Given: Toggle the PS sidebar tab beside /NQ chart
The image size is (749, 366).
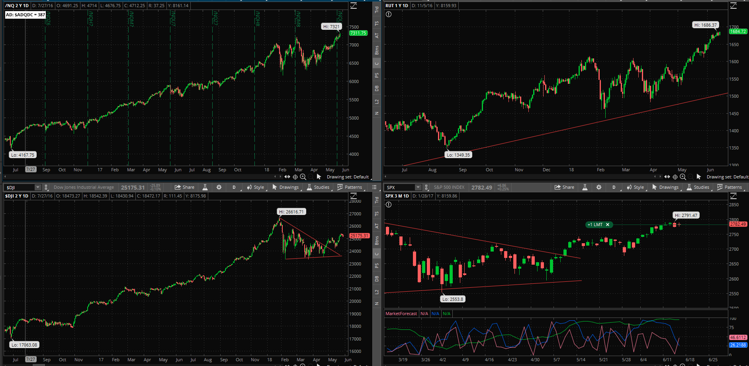Looking at the screenshot, I should pos(377,76).
